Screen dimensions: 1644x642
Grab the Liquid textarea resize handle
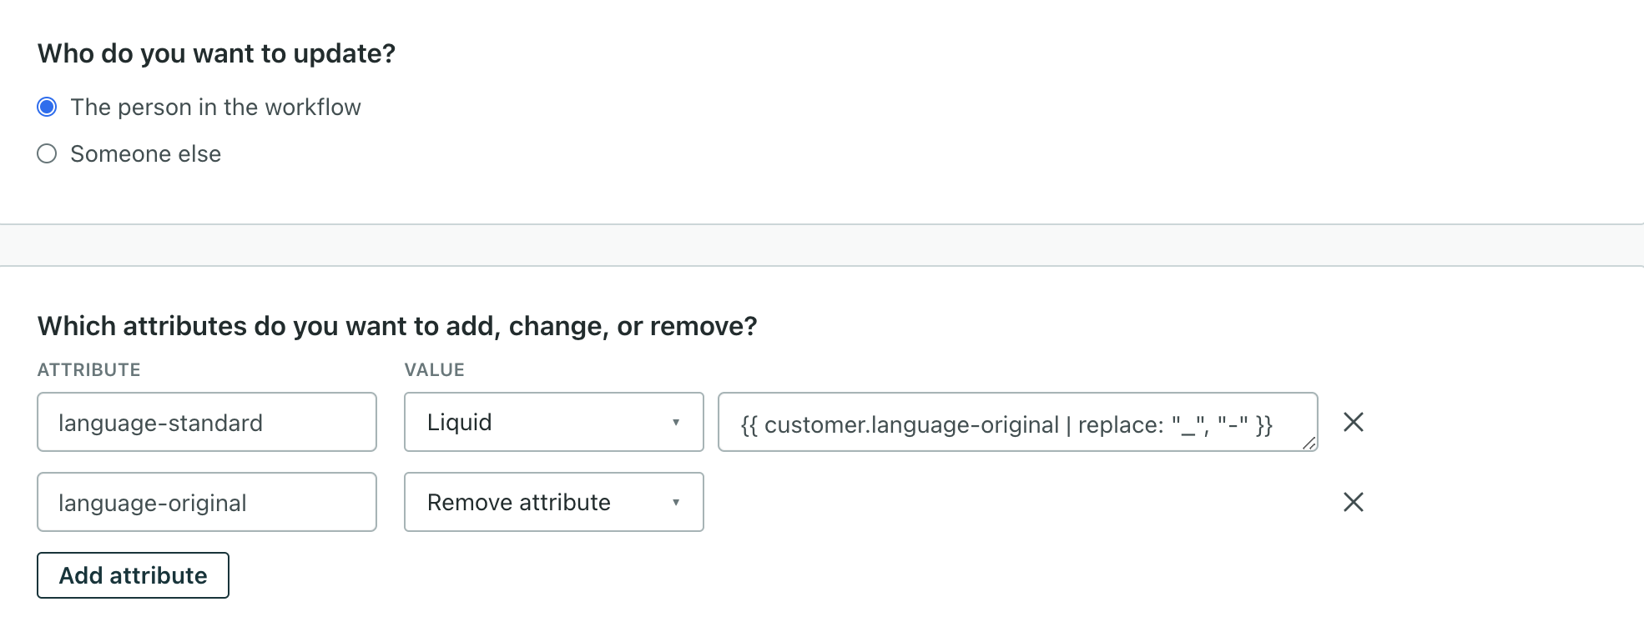pyautogui.click(x=1309, y=443)
